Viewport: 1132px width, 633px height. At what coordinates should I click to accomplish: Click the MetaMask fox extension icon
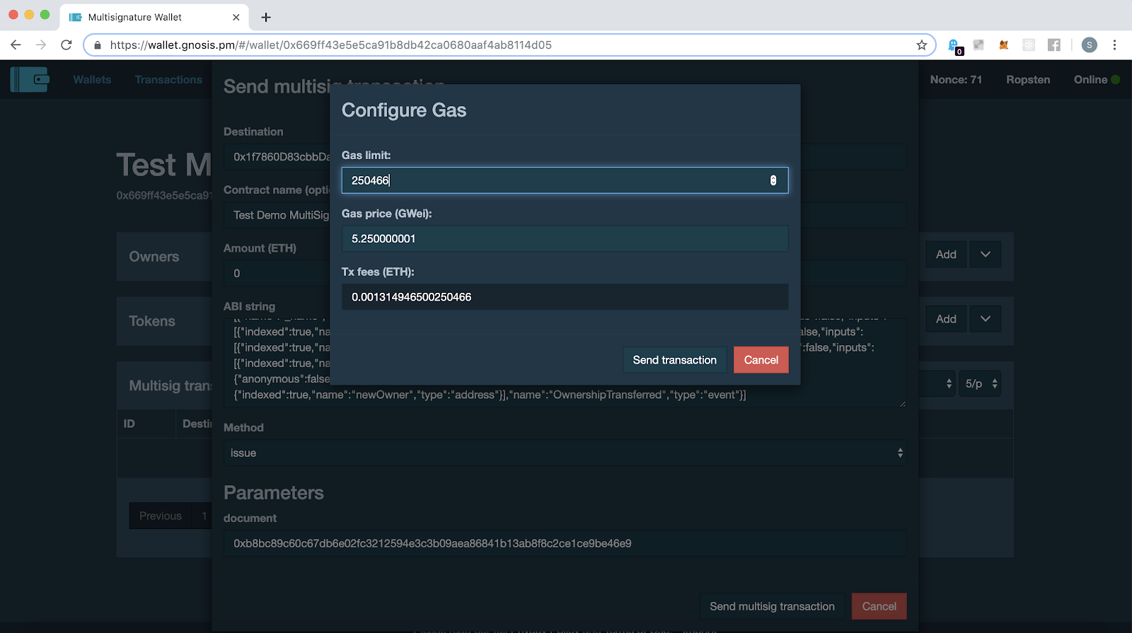coord(1003,45)
